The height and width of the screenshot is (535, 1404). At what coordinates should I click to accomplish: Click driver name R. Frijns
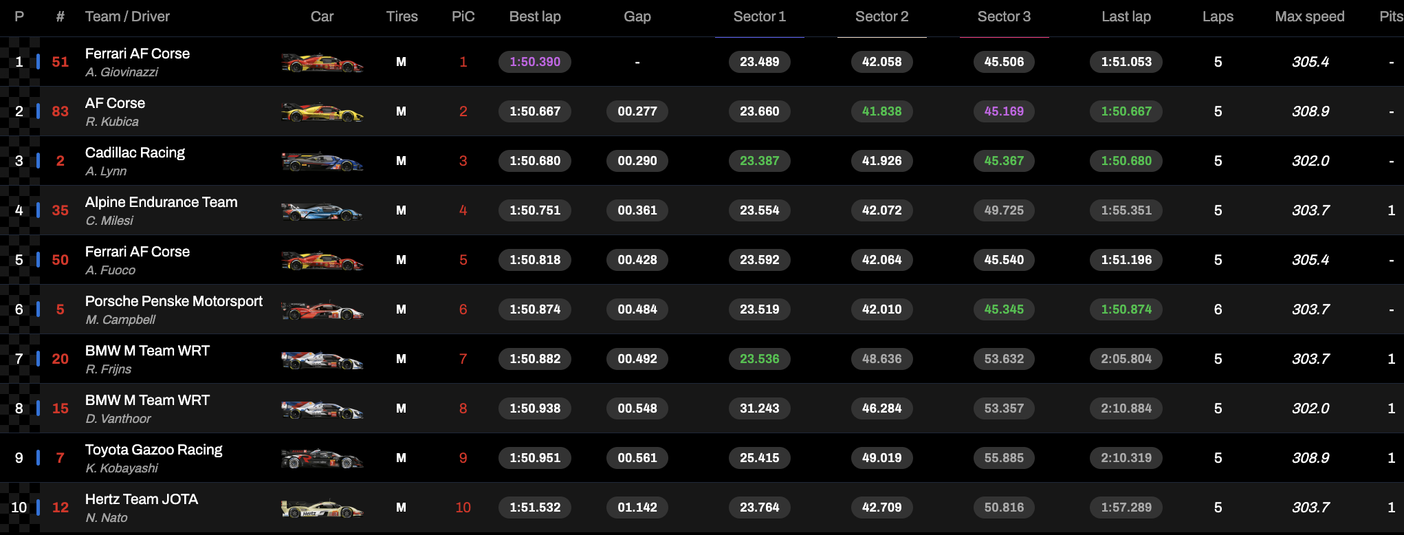109,369
